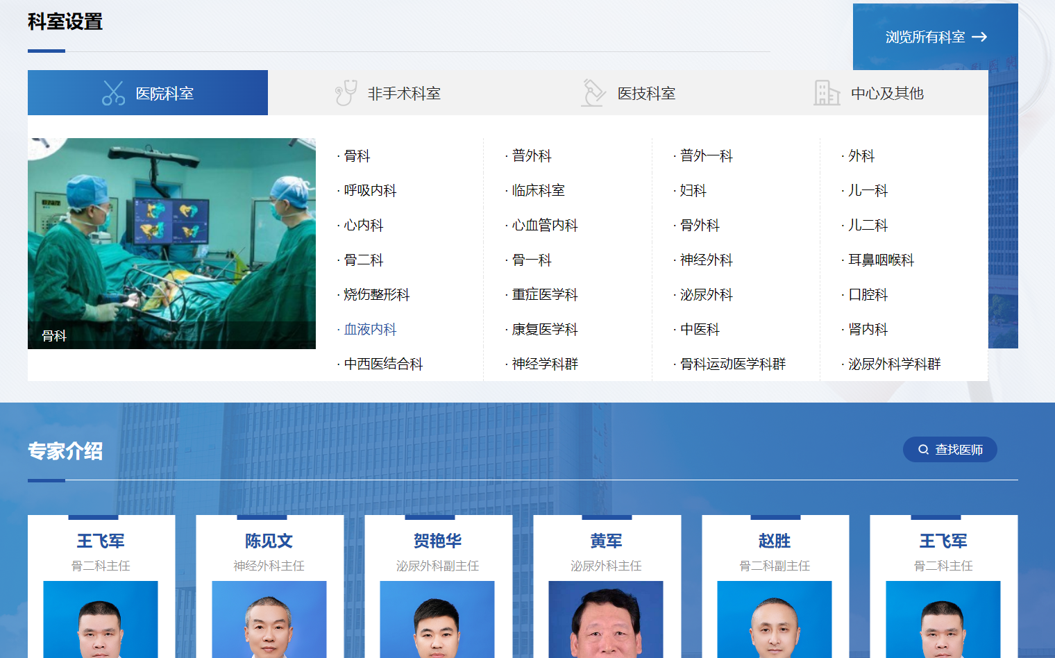Go to 临床科室 link
Screen dimensions: 1055x658
pyautogui.click(x=538, y=191)
